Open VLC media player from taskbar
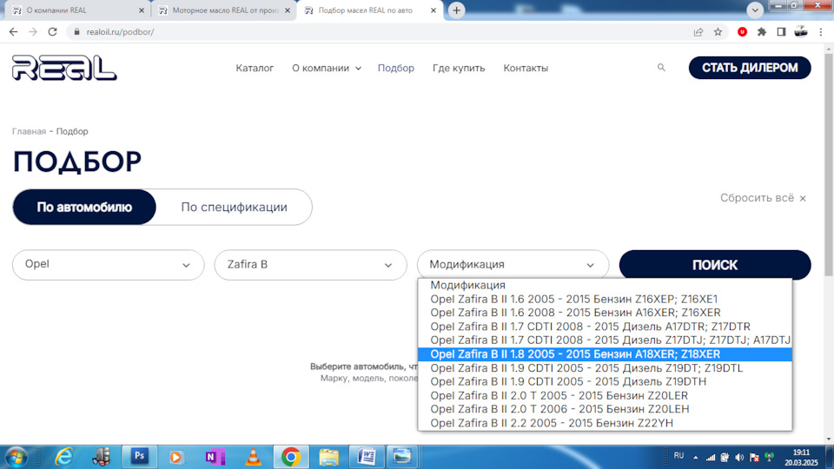This screenshot has height=469, width=834. coord(253,457)
